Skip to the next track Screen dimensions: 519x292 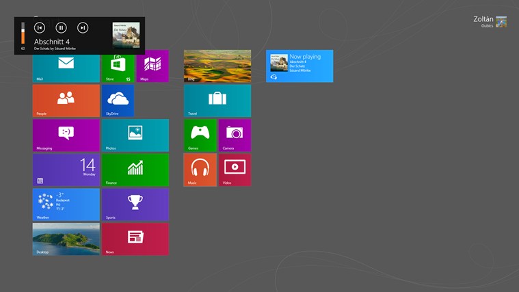click(83, 28)
